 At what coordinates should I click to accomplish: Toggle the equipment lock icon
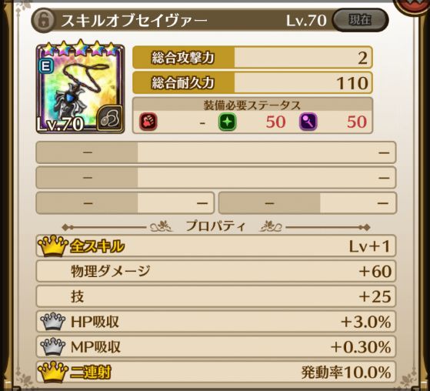tap(43, 21)
